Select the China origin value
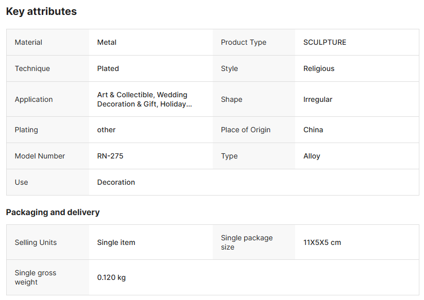Screen dimensions: 424x300 (x=313, y=130)
